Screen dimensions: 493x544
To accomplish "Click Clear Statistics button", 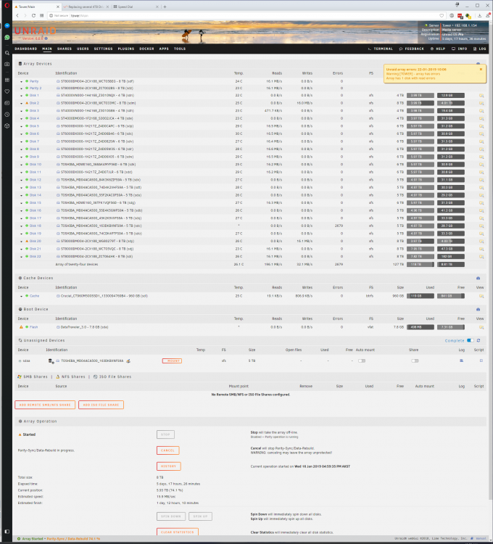I will click(x=177, y=532).
